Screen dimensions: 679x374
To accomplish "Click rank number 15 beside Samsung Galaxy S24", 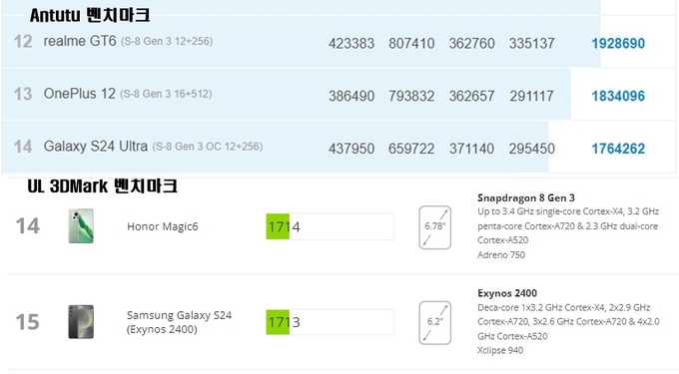I will point(28,322).
